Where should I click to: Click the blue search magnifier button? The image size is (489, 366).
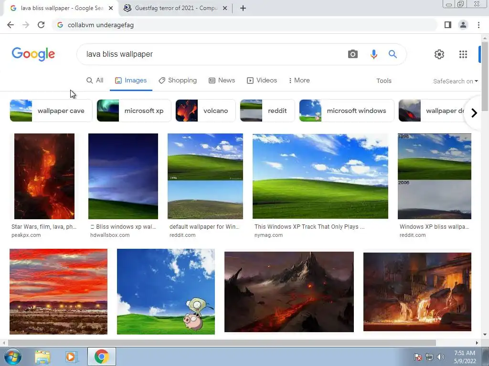point(393,54)
